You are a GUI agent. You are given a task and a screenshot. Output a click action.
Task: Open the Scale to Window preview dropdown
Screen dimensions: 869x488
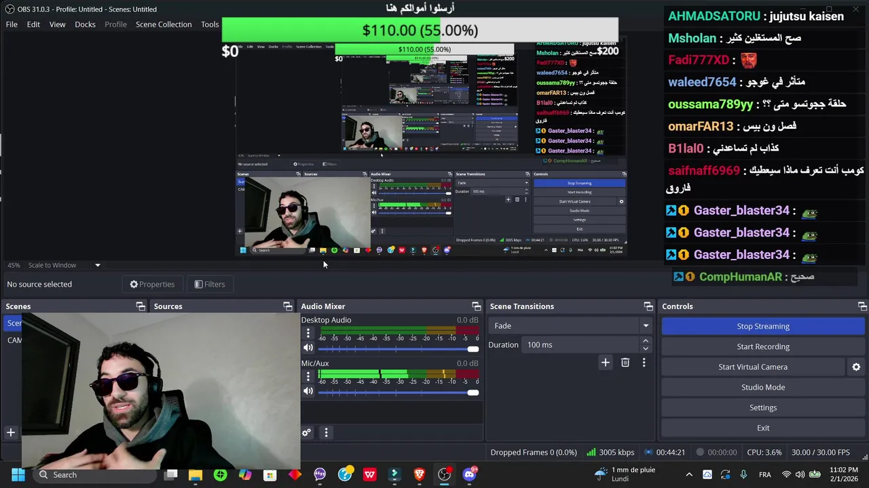coord(64,265)
